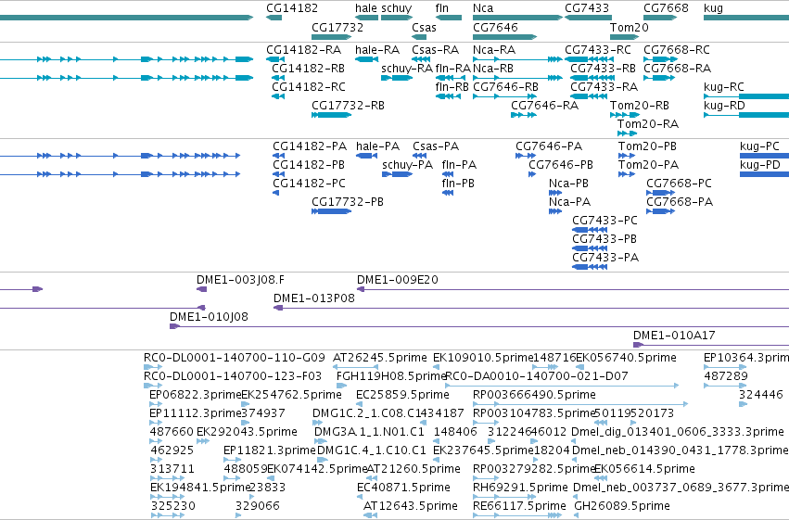Click the Tom20 gene label
This screenshot has width=789, height=520.
(629, 27)
